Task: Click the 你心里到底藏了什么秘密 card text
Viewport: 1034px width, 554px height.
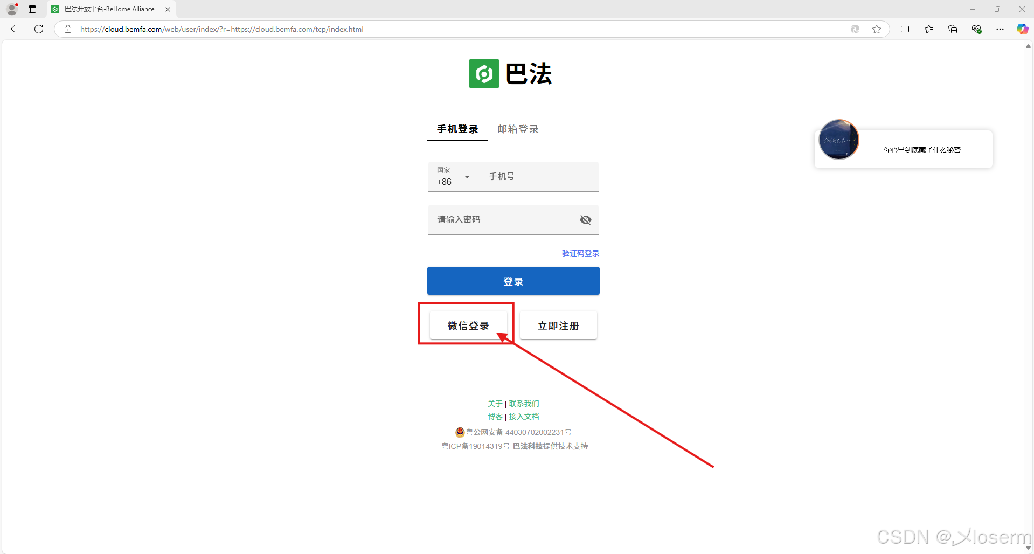Action: tap(922, 150)
